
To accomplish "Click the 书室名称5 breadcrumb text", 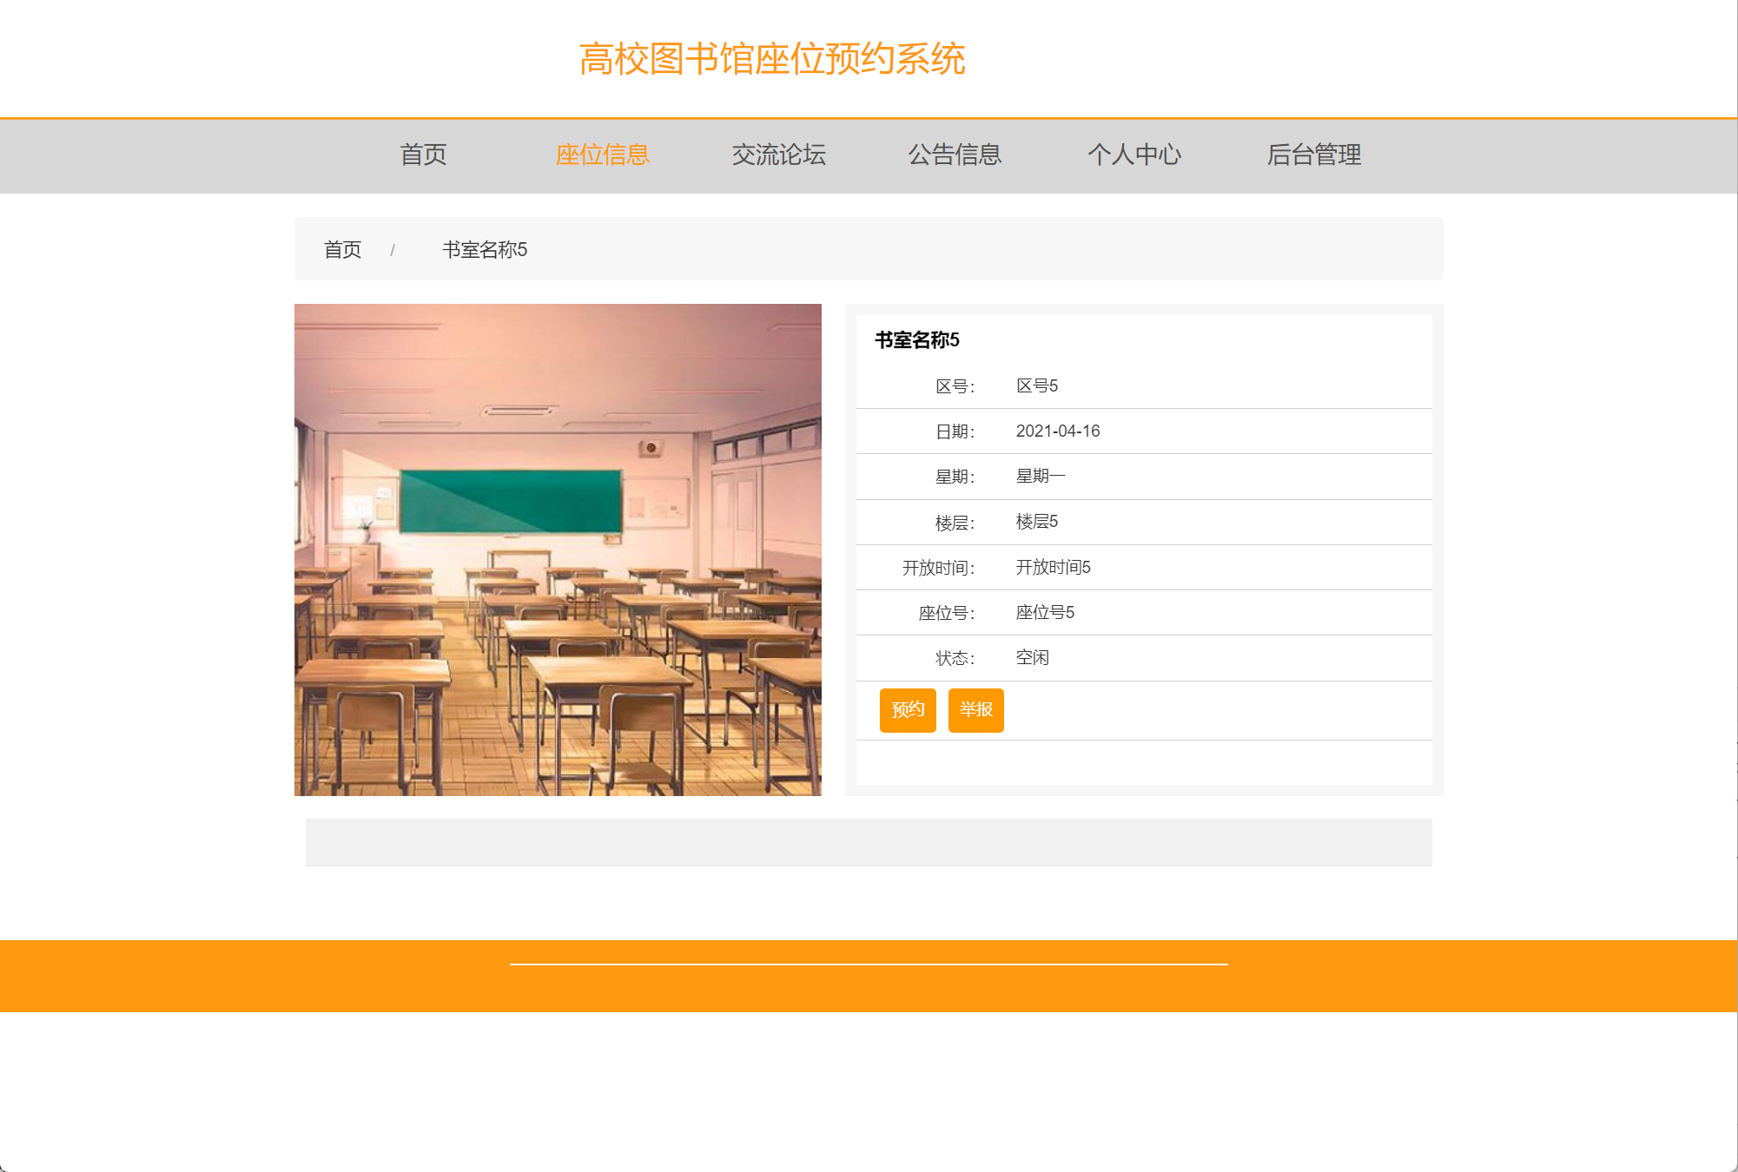I will (x=484, y=250).
